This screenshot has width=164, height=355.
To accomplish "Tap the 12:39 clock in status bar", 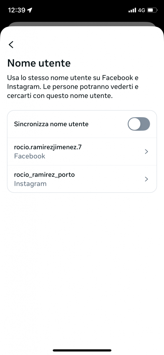I will [17, 10].
